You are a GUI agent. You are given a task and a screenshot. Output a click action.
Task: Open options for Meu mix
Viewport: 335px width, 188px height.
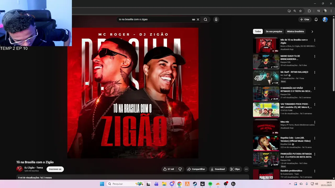point(315,122)
